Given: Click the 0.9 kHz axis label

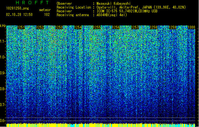Looking at the screenshot, I should pos(3,73).
